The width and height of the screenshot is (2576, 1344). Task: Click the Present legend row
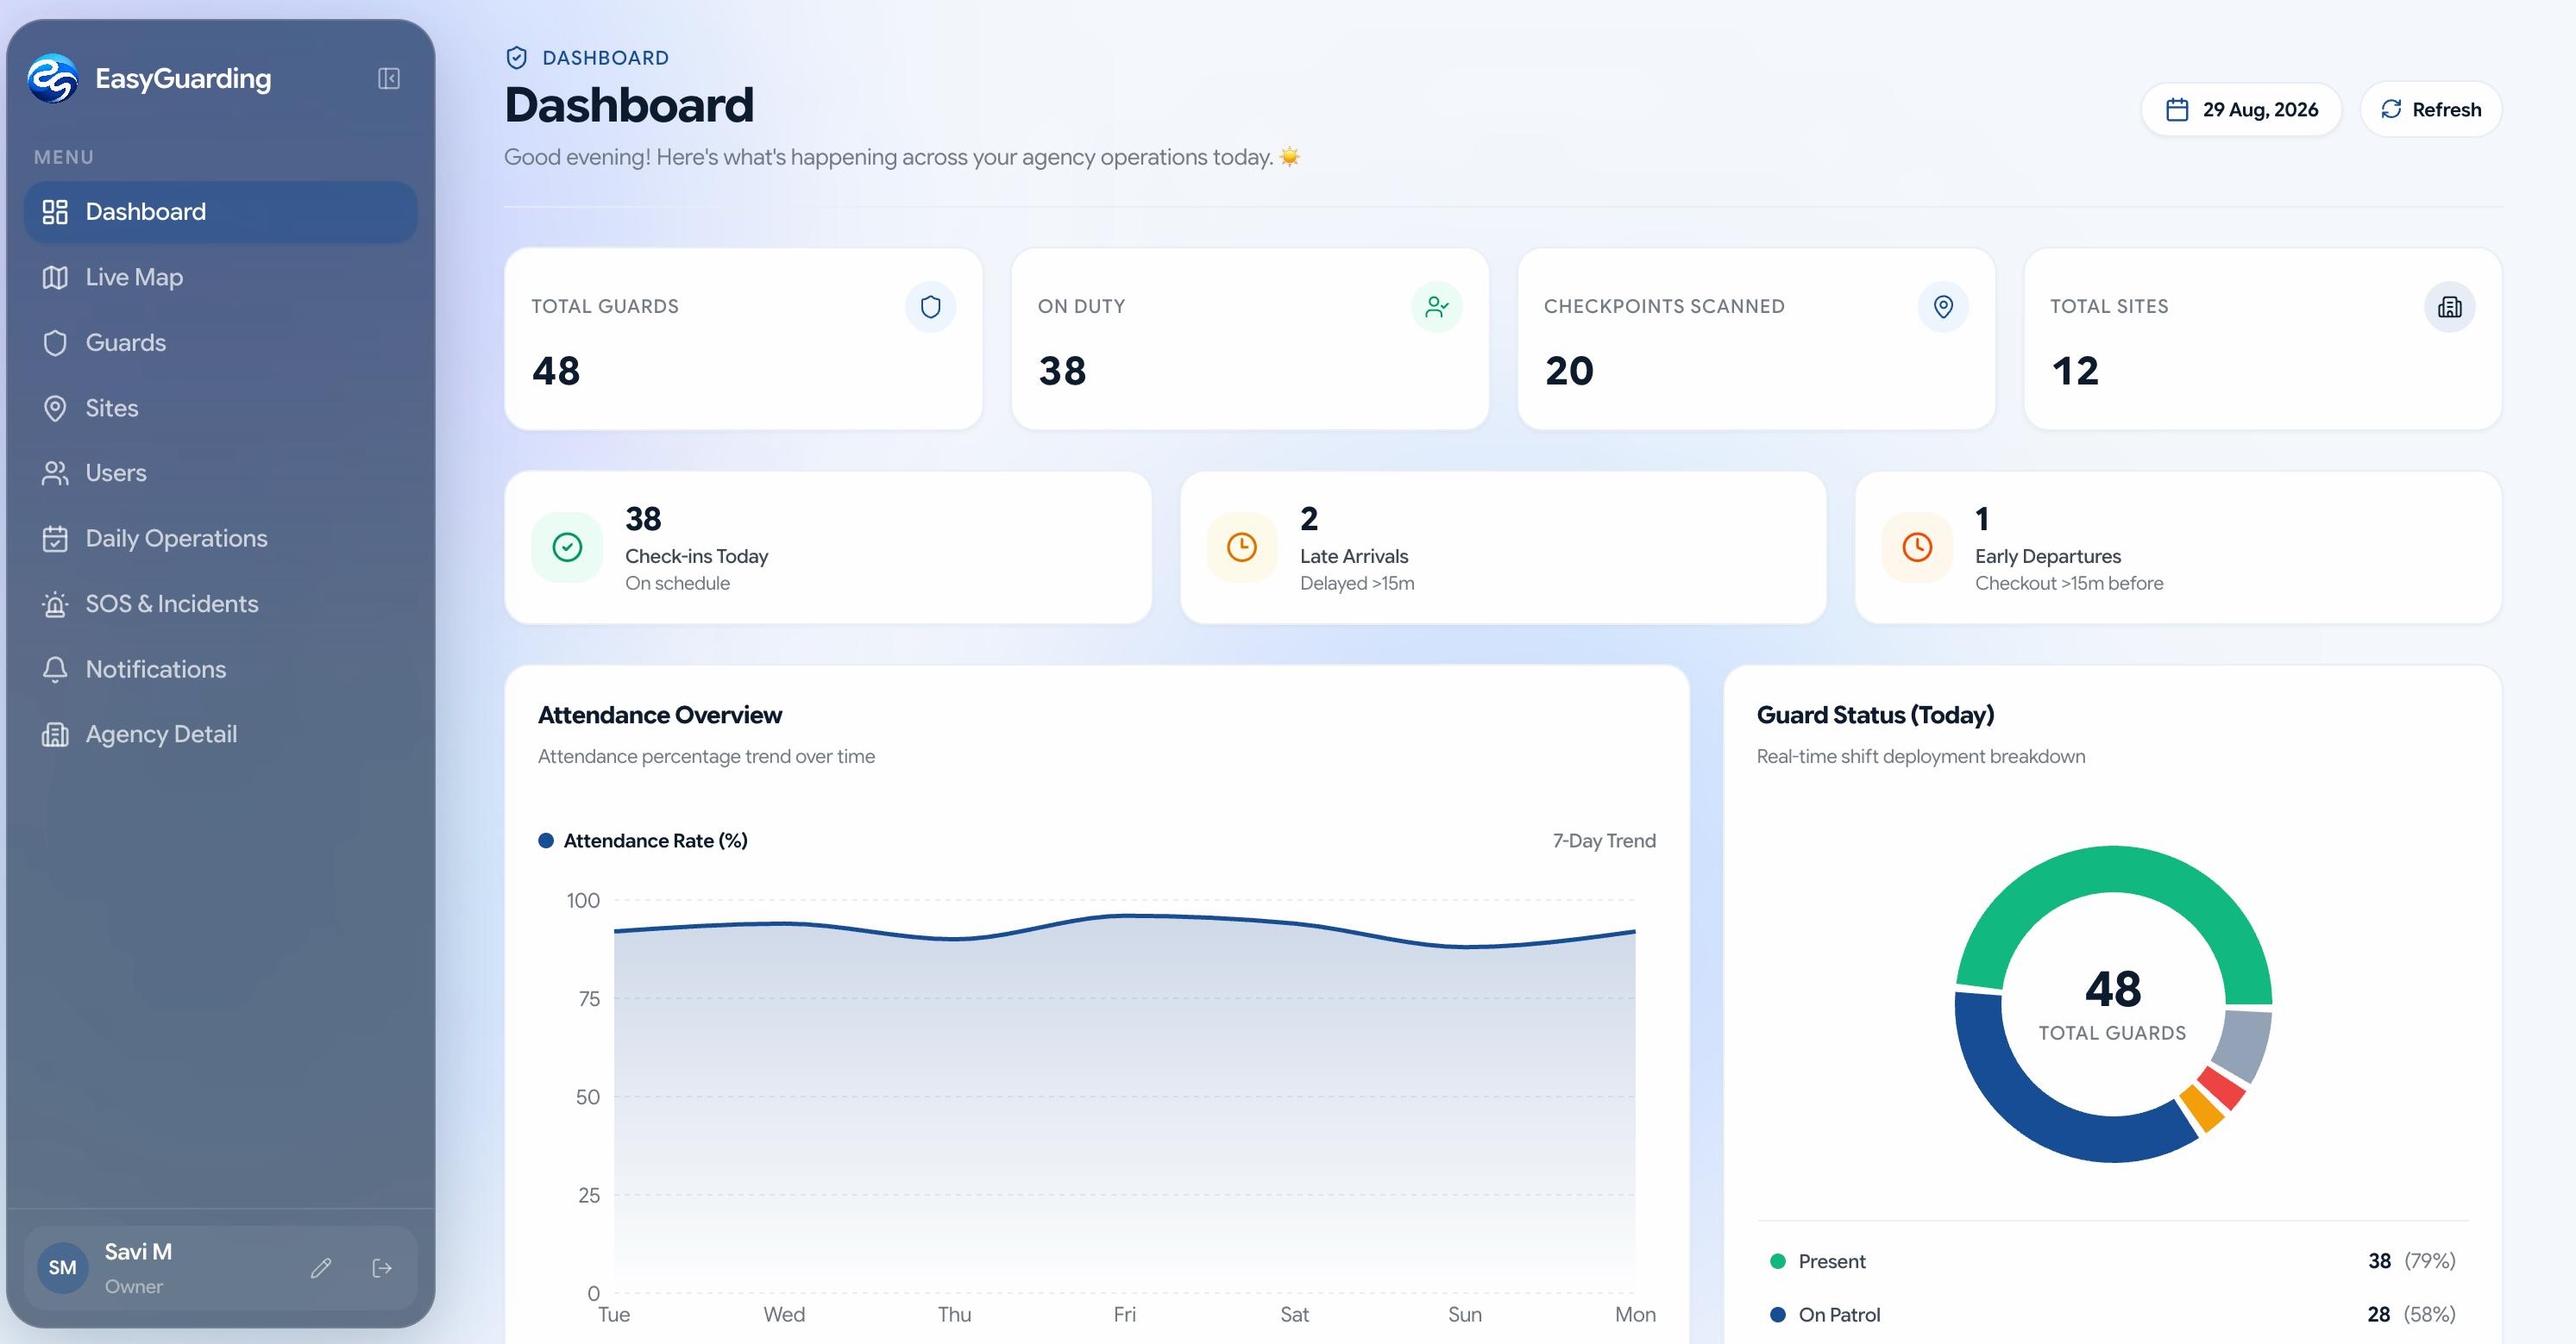tap(2112, 1261)
